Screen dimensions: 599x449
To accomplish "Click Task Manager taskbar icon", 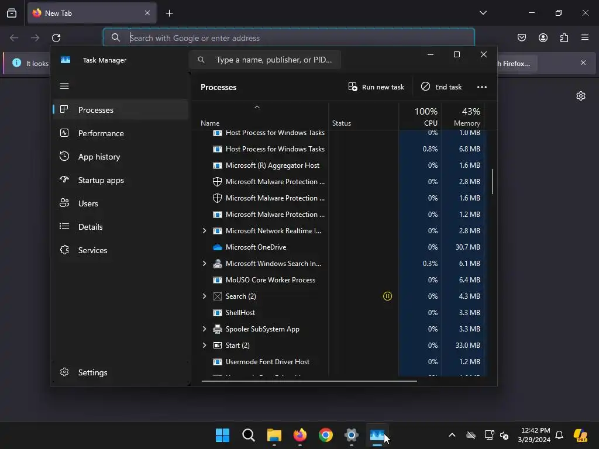I will click(377, 435).
